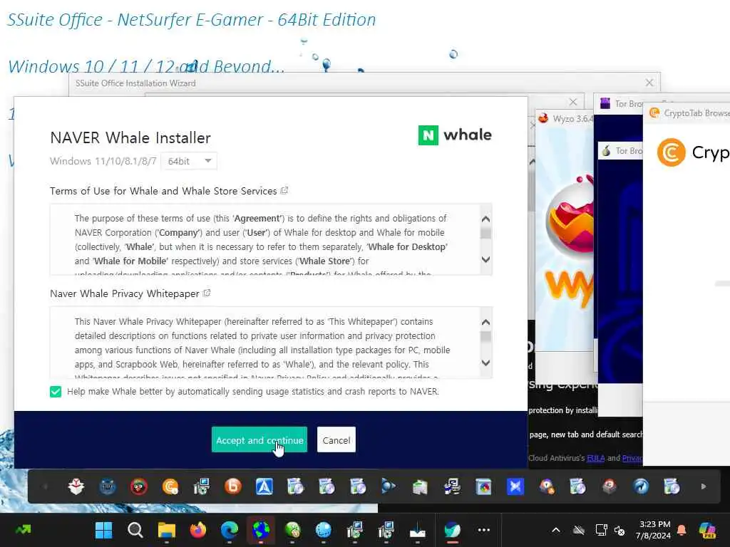Show more taskbar apps overflow dots

[484, 530]
